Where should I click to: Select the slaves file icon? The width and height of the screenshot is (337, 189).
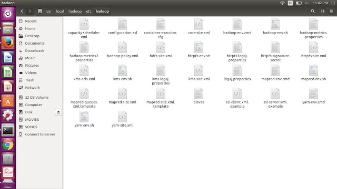point(199,93)
